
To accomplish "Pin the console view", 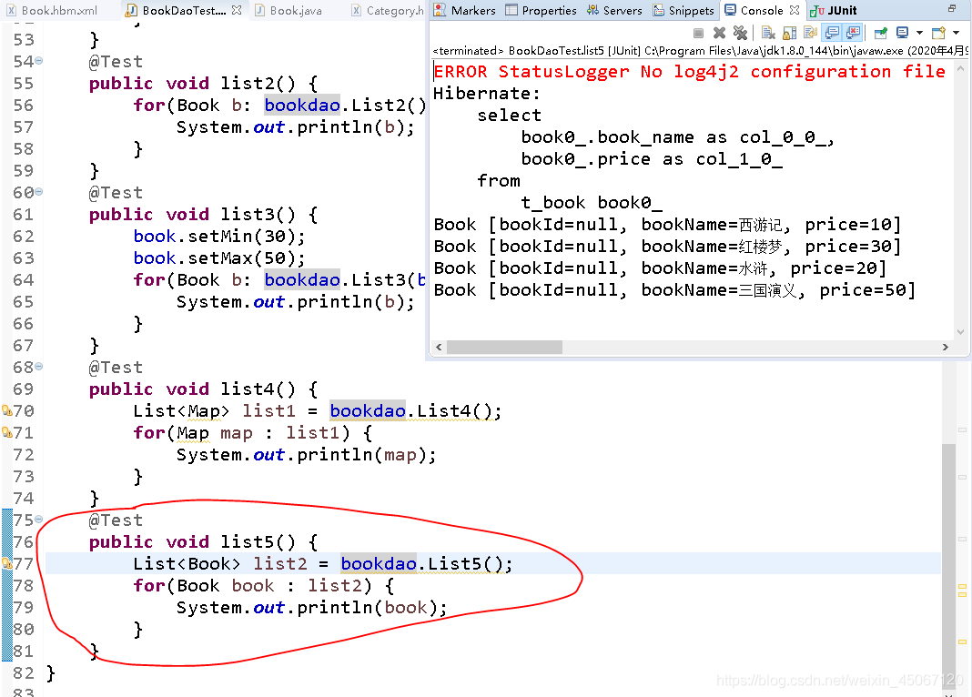I will (881, 33).
